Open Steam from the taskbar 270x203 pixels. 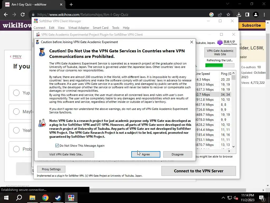58,198
